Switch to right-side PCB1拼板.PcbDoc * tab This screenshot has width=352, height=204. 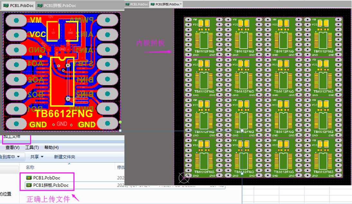[x=167, y=4]
